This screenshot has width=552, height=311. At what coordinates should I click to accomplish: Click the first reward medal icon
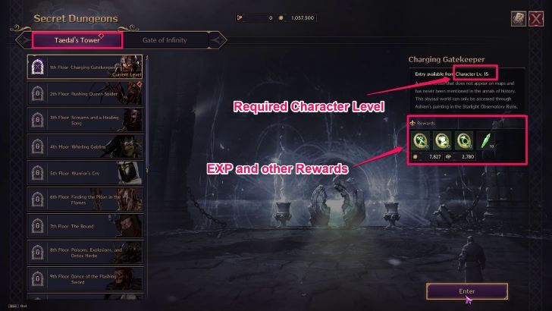click(x=420, y=140)
